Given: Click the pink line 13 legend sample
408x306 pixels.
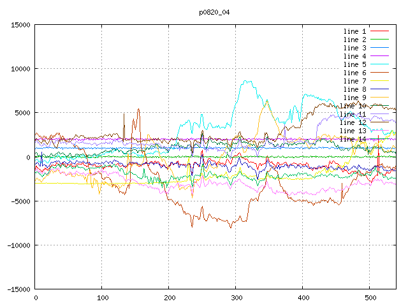Looking at the screenshot, I should pos(379,130).
